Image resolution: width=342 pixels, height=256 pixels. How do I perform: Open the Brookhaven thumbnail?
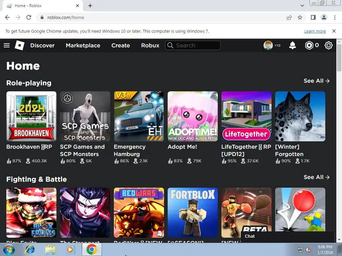(x=31, y=116)
